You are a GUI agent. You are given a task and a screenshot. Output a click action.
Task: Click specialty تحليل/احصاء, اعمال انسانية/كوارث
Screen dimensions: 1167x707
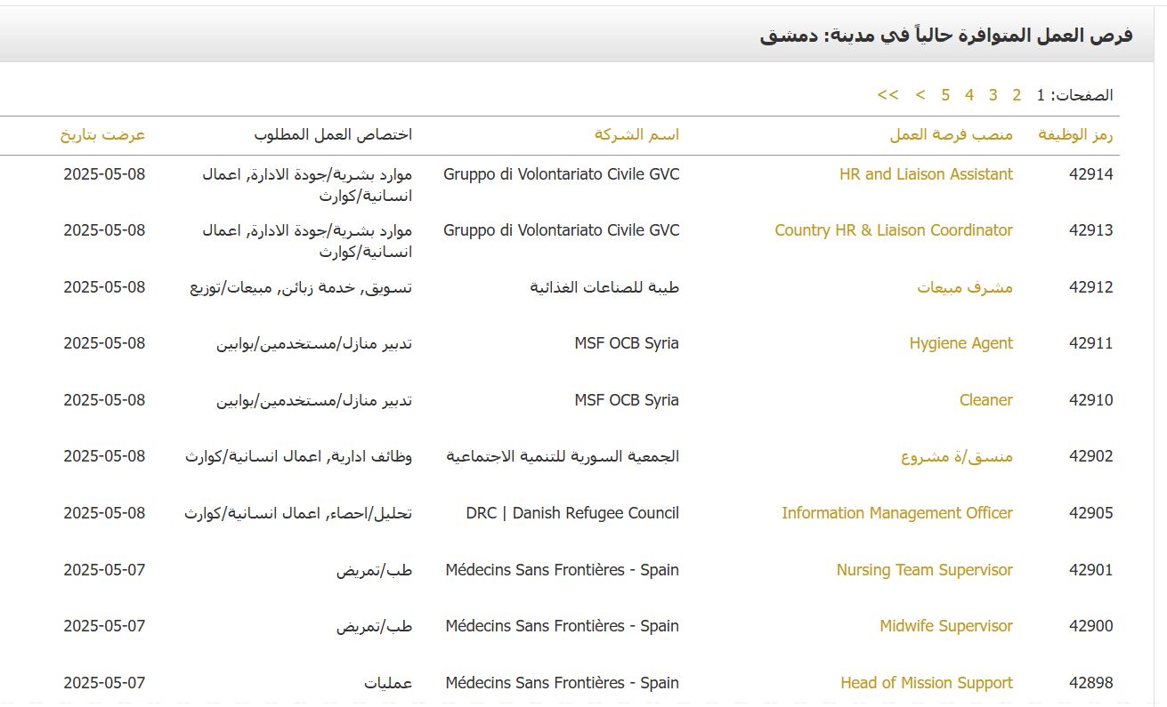[298, 513]
